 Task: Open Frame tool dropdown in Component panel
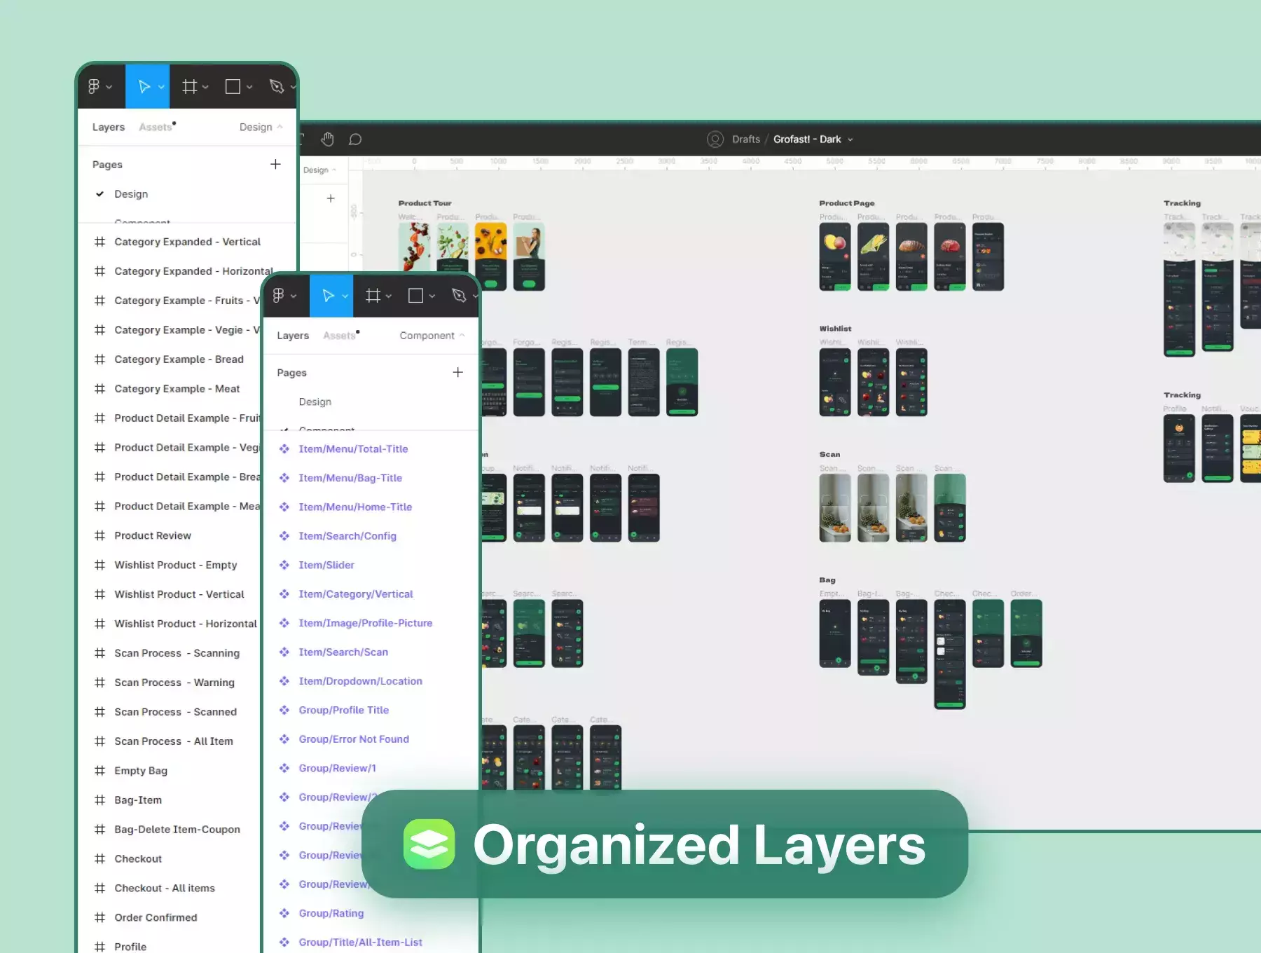point(389,296)
